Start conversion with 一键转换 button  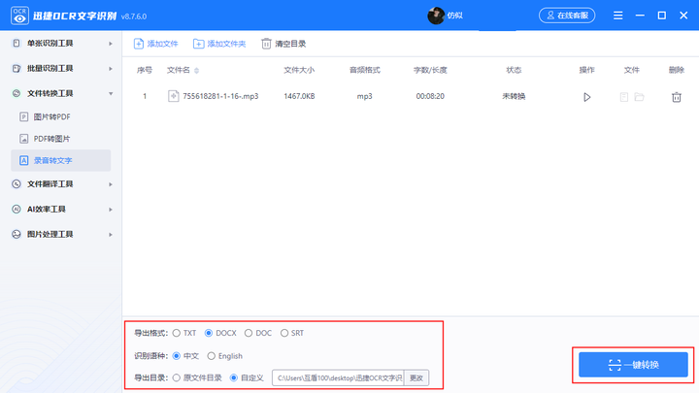coord(633,365)
